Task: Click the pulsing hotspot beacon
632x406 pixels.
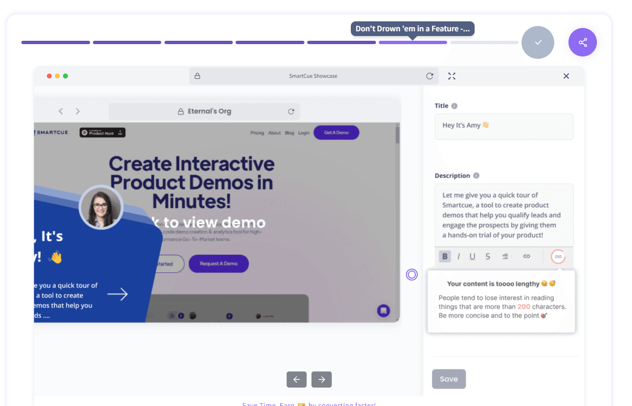Action: (412, 275)
